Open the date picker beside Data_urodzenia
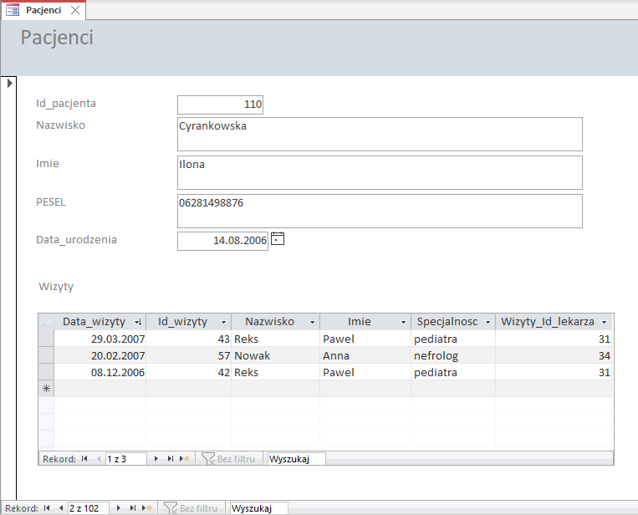Image resolution: width=638 pixels, height=515 pixels. [x=278, y=239]
